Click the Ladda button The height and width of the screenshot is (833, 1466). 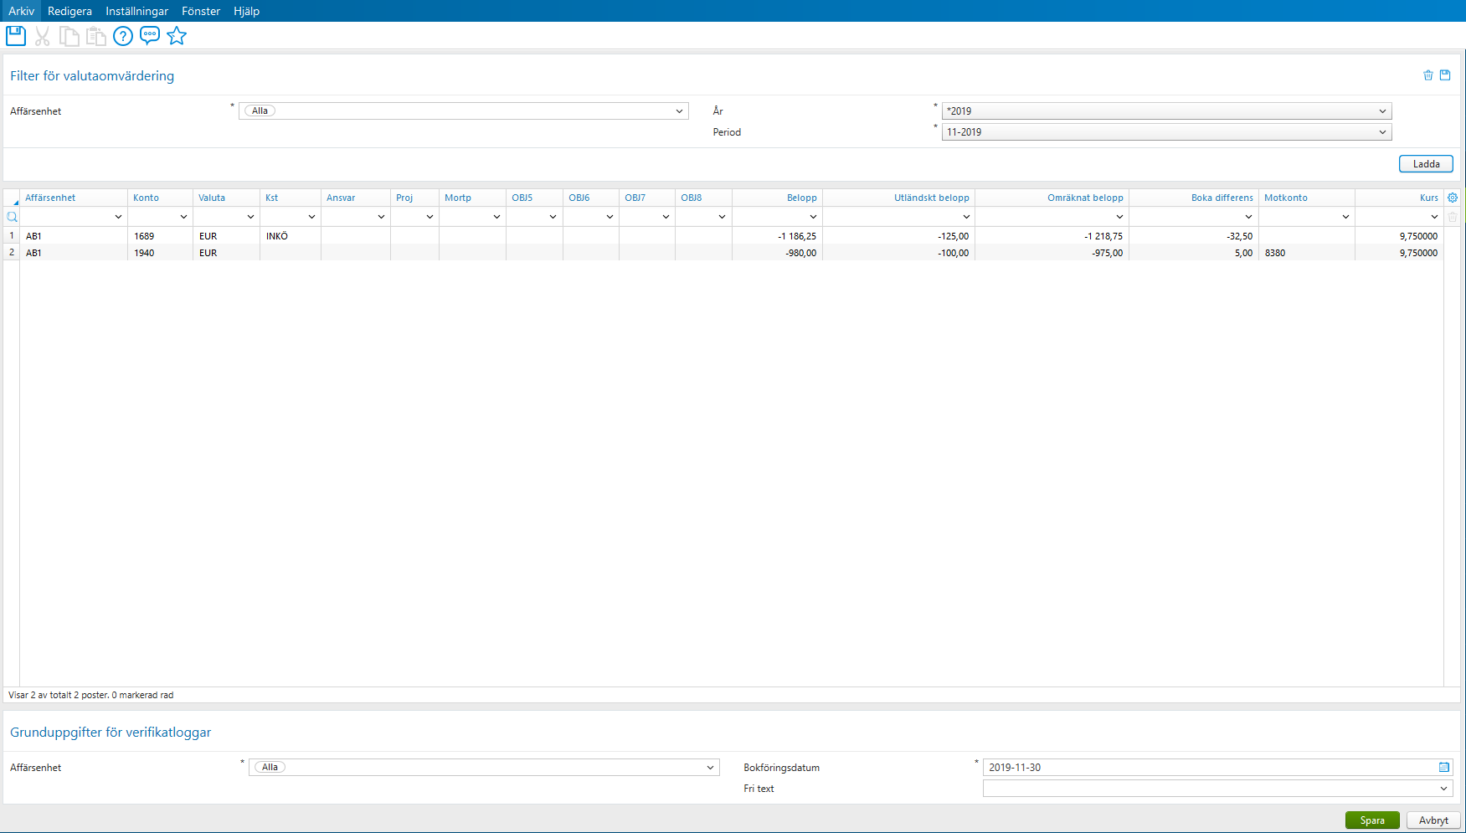[1426, 163]
